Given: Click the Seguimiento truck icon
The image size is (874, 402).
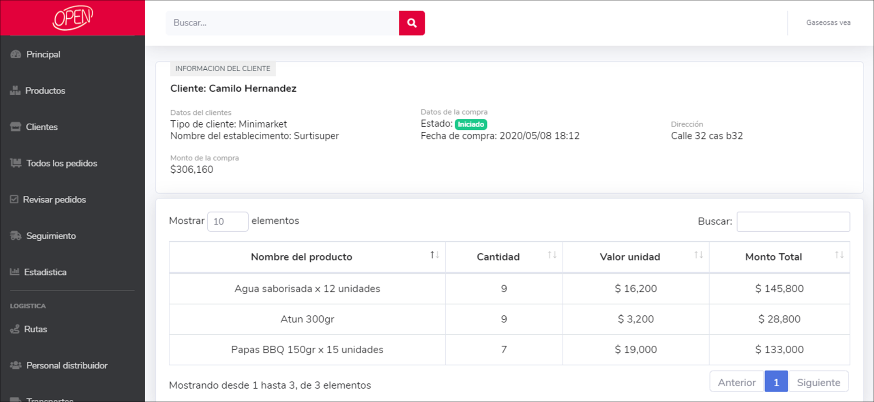Looking at the screenshot, I should click(16, 235).
